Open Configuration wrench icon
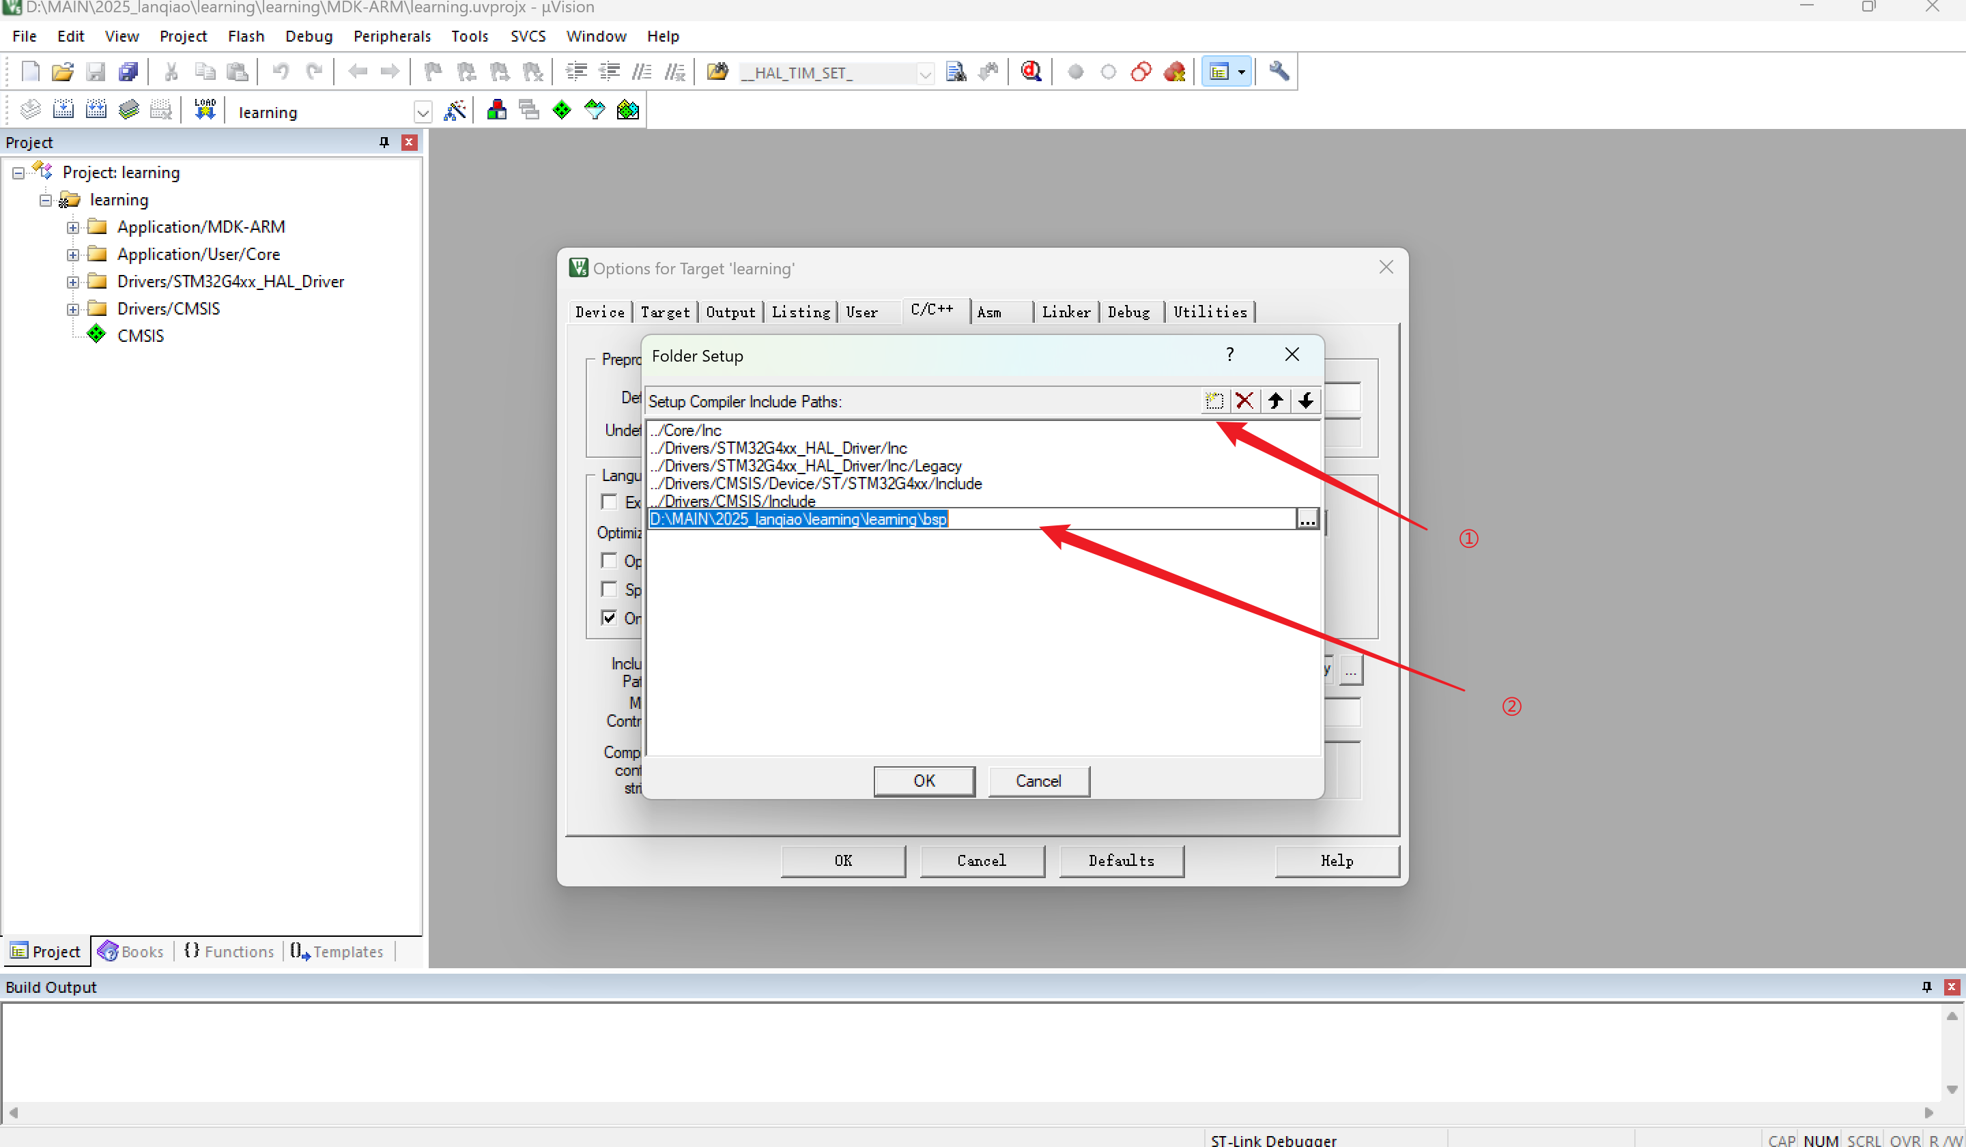This screenshot has width=1966, height=1147. click(1279, 72)
